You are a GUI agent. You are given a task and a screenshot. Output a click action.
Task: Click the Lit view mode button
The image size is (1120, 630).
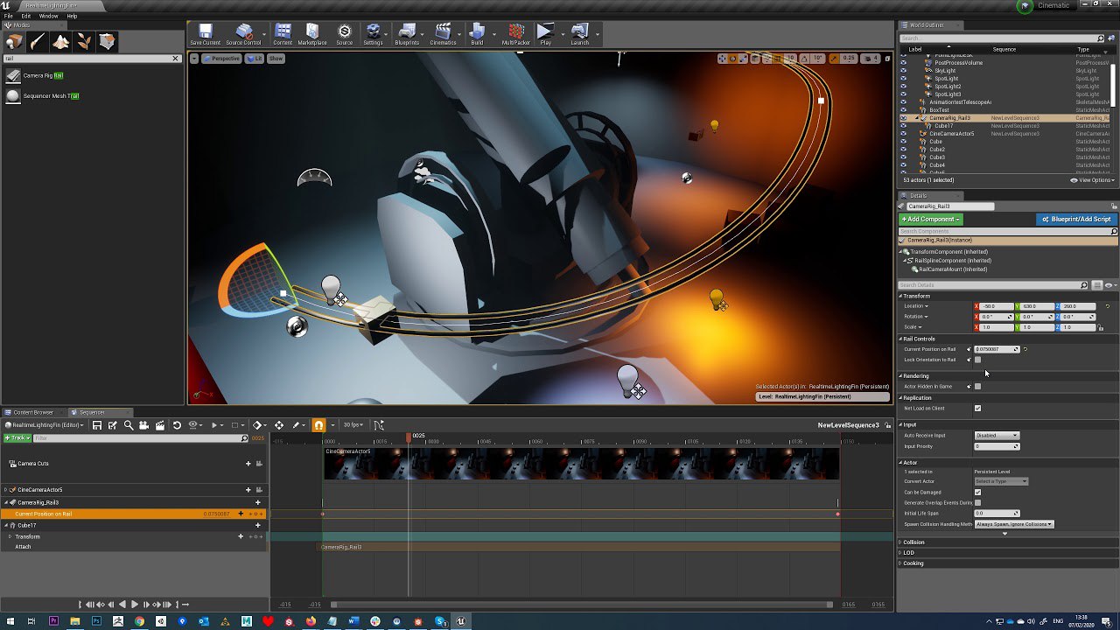254,59
